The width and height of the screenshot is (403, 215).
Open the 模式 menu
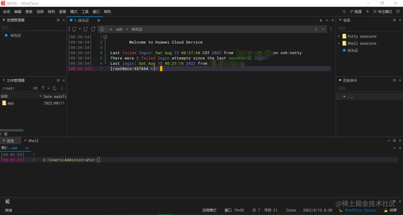(74, 12)
